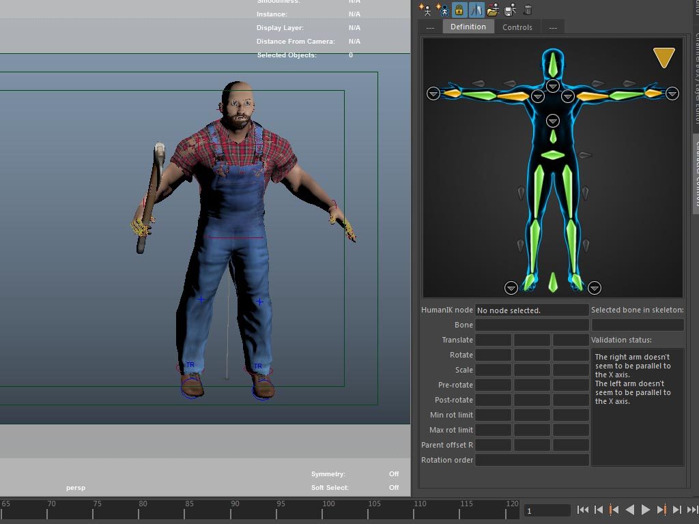Expand the left-side shoulder view arrow on the chest
The height and width of the screenshot is (524, 699).
(538, 96)
